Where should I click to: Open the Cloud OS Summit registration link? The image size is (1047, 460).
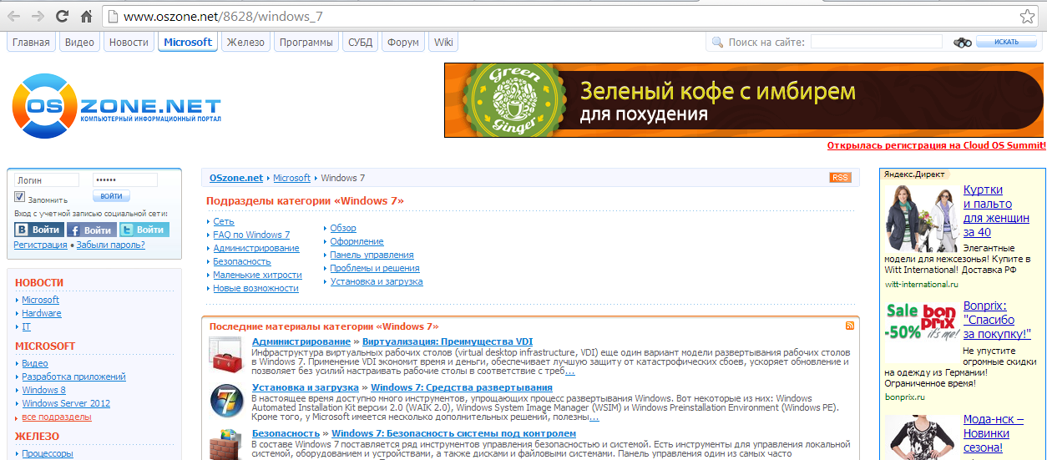tap(936, 145)
